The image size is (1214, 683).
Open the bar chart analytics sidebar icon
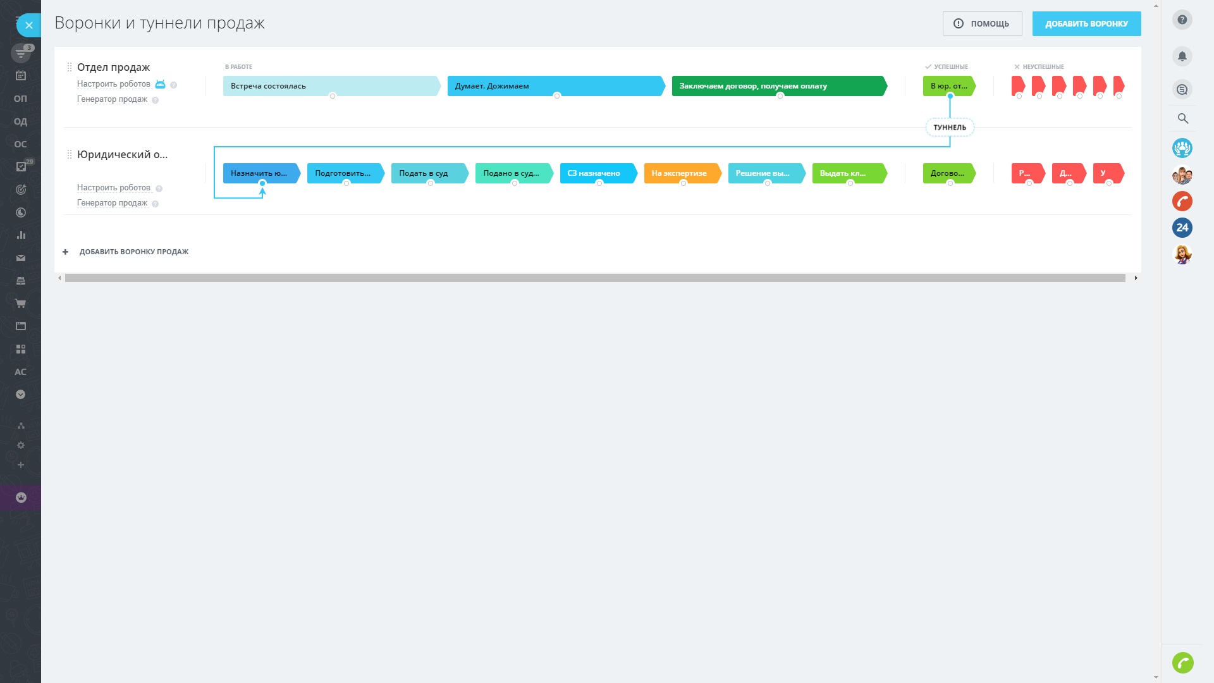tap(20, 235)
